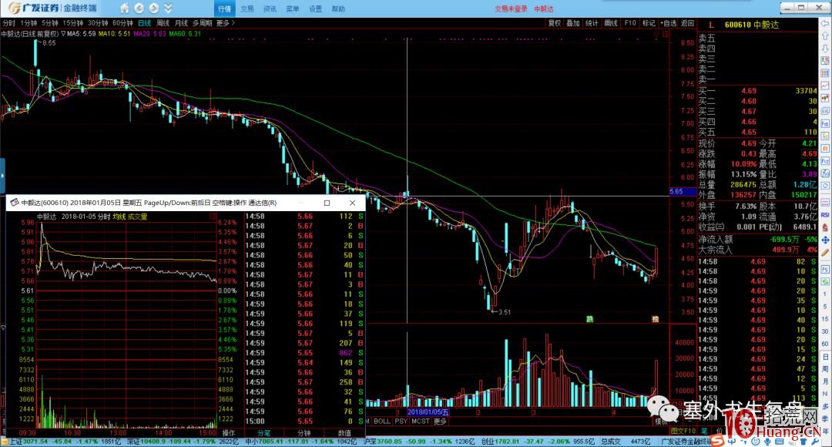The image size is (832, 447).
Task: Click the 画线 toolbar button
Action: pyautogui.click(x=611, y=23)
